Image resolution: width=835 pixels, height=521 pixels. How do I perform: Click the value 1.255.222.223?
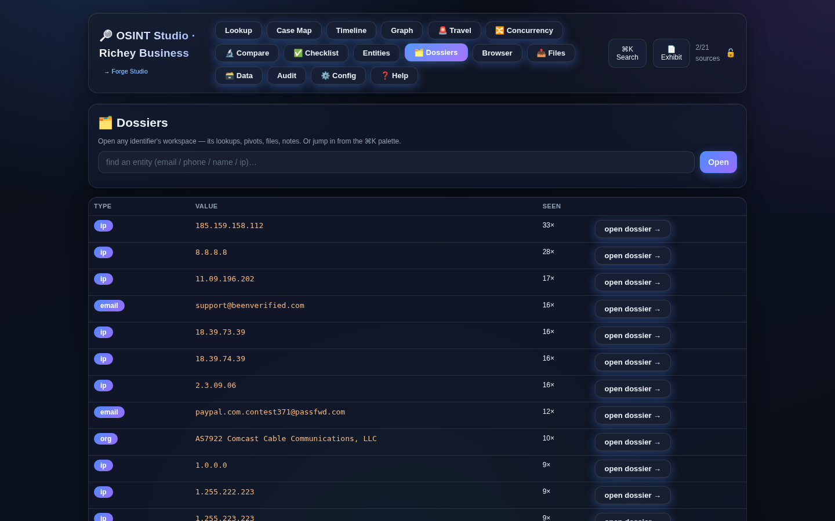pos(225,492)
